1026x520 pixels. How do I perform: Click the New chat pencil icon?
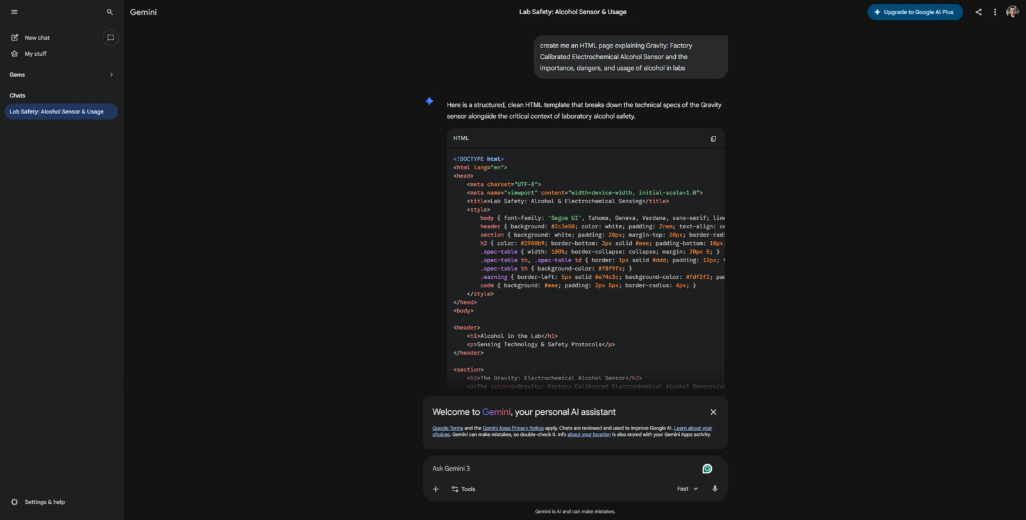[x=15, y=38]
